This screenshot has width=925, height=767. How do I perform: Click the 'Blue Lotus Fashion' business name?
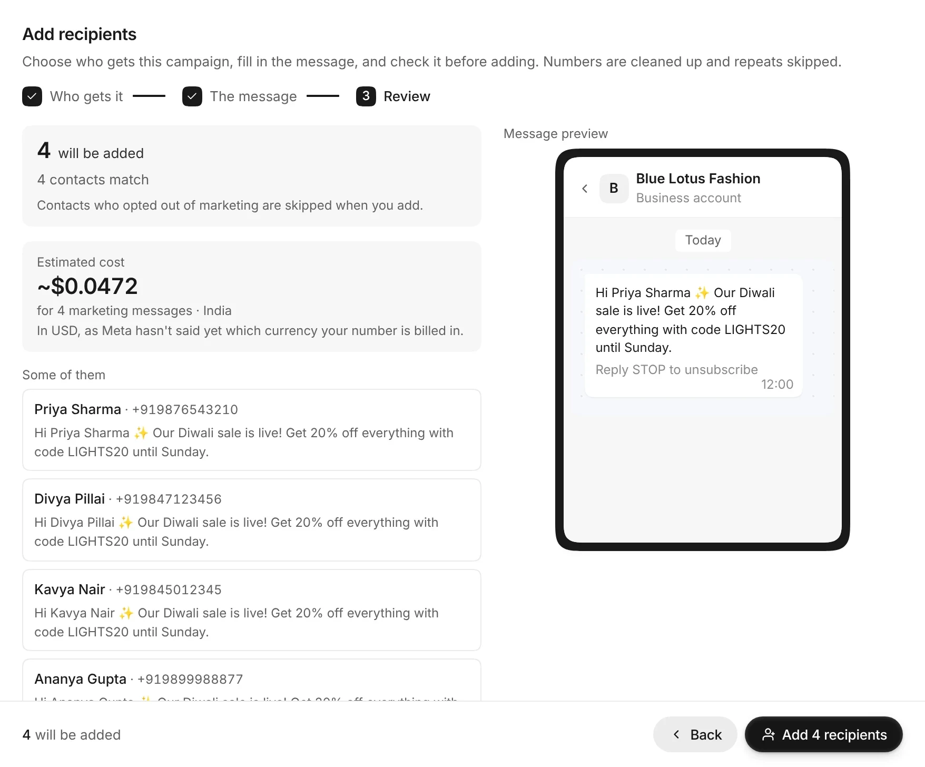pos(698,179)
